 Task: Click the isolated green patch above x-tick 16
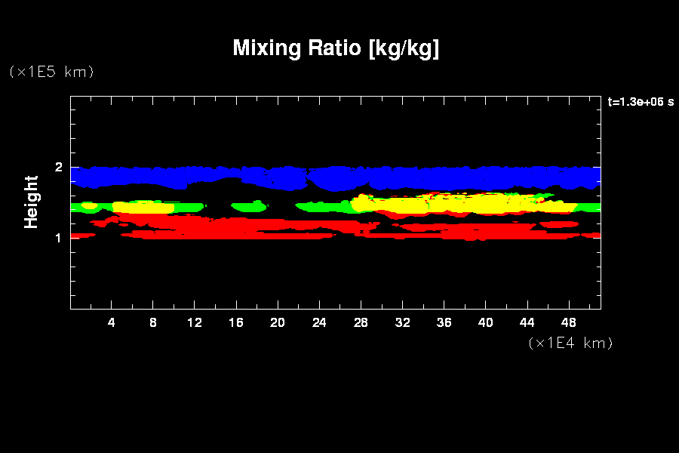249,205
